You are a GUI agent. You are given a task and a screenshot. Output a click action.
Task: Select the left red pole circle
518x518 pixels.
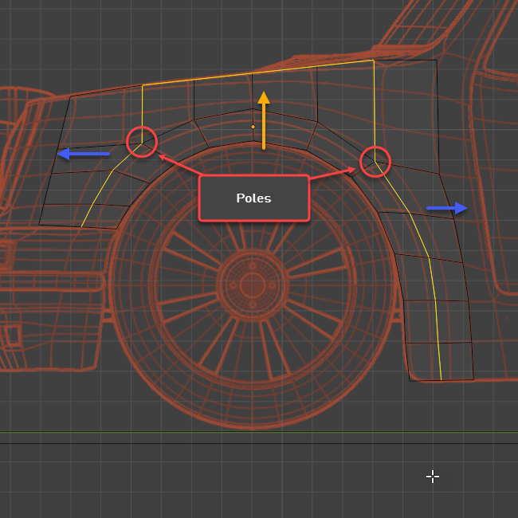click(x=142, y=142)
